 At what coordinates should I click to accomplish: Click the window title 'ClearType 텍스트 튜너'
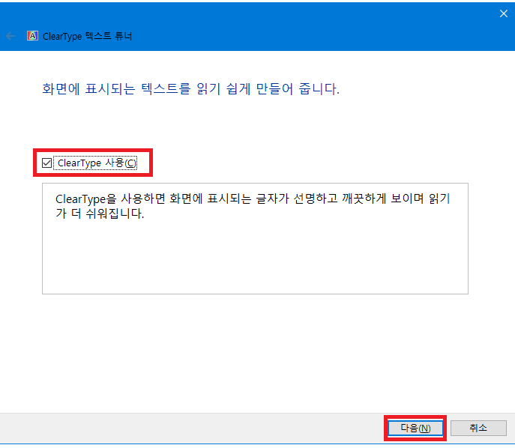(x=88, y=36)
